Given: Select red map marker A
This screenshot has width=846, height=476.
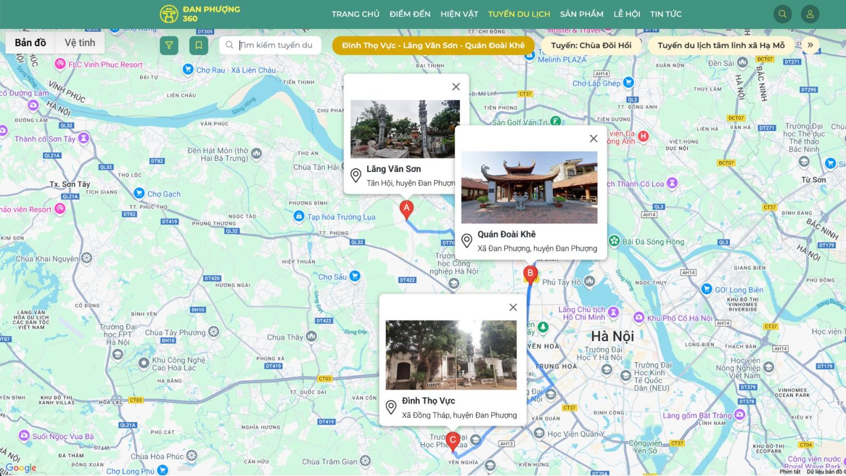Looking at the screenshot, I should [406, 209].
